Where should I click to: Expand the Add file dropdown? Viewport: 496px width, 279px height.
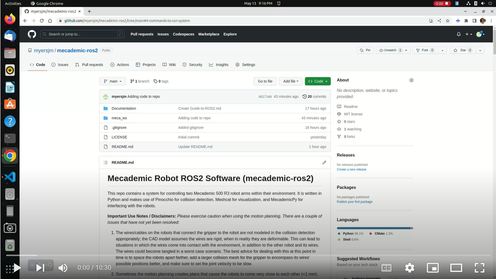(290, 81)
